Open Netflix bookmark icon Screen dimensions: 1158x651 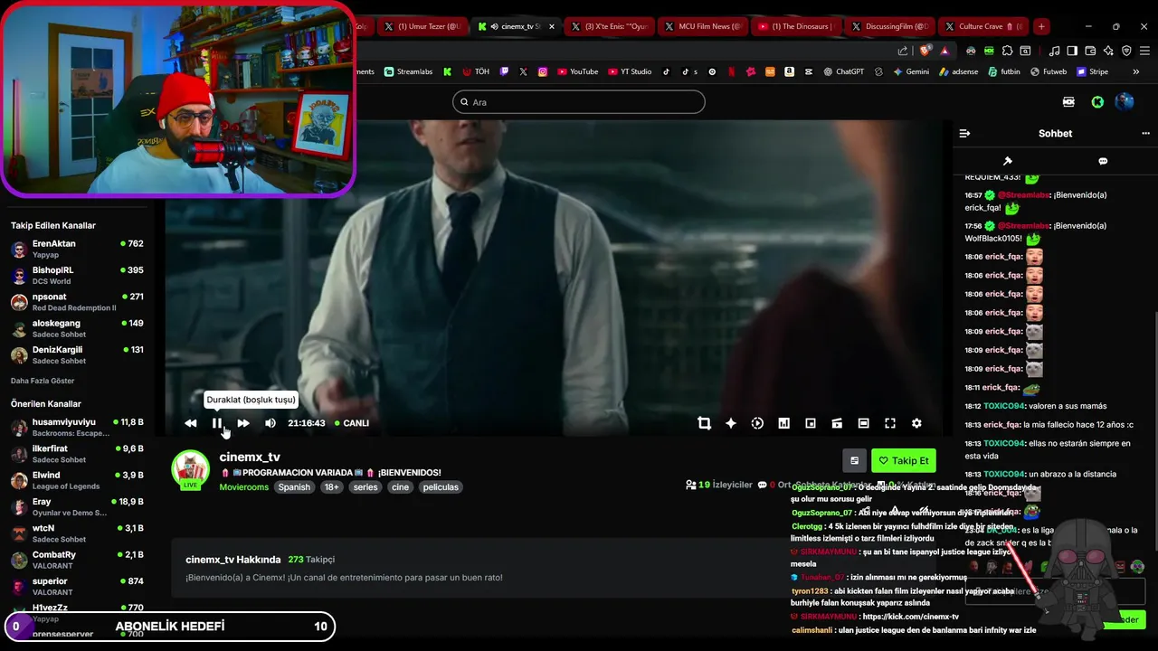[731, 71]
